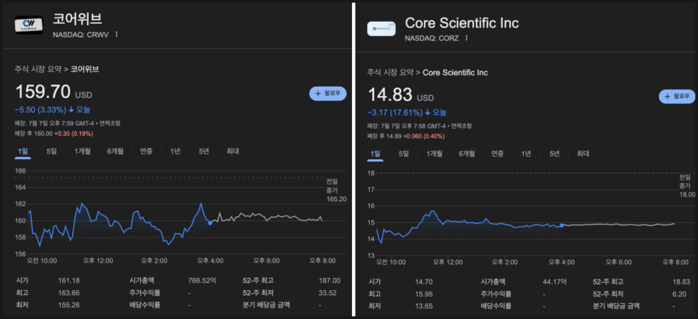Image resolution: width=698 pixels, height=319 pixels.
Task: Click the 시가총액 value 766.52억
Action: 202,281
